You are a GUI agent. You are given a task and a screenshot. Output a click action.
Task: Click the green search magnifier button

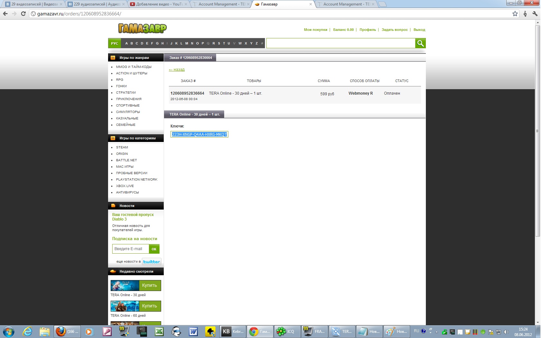pos(420,43)
